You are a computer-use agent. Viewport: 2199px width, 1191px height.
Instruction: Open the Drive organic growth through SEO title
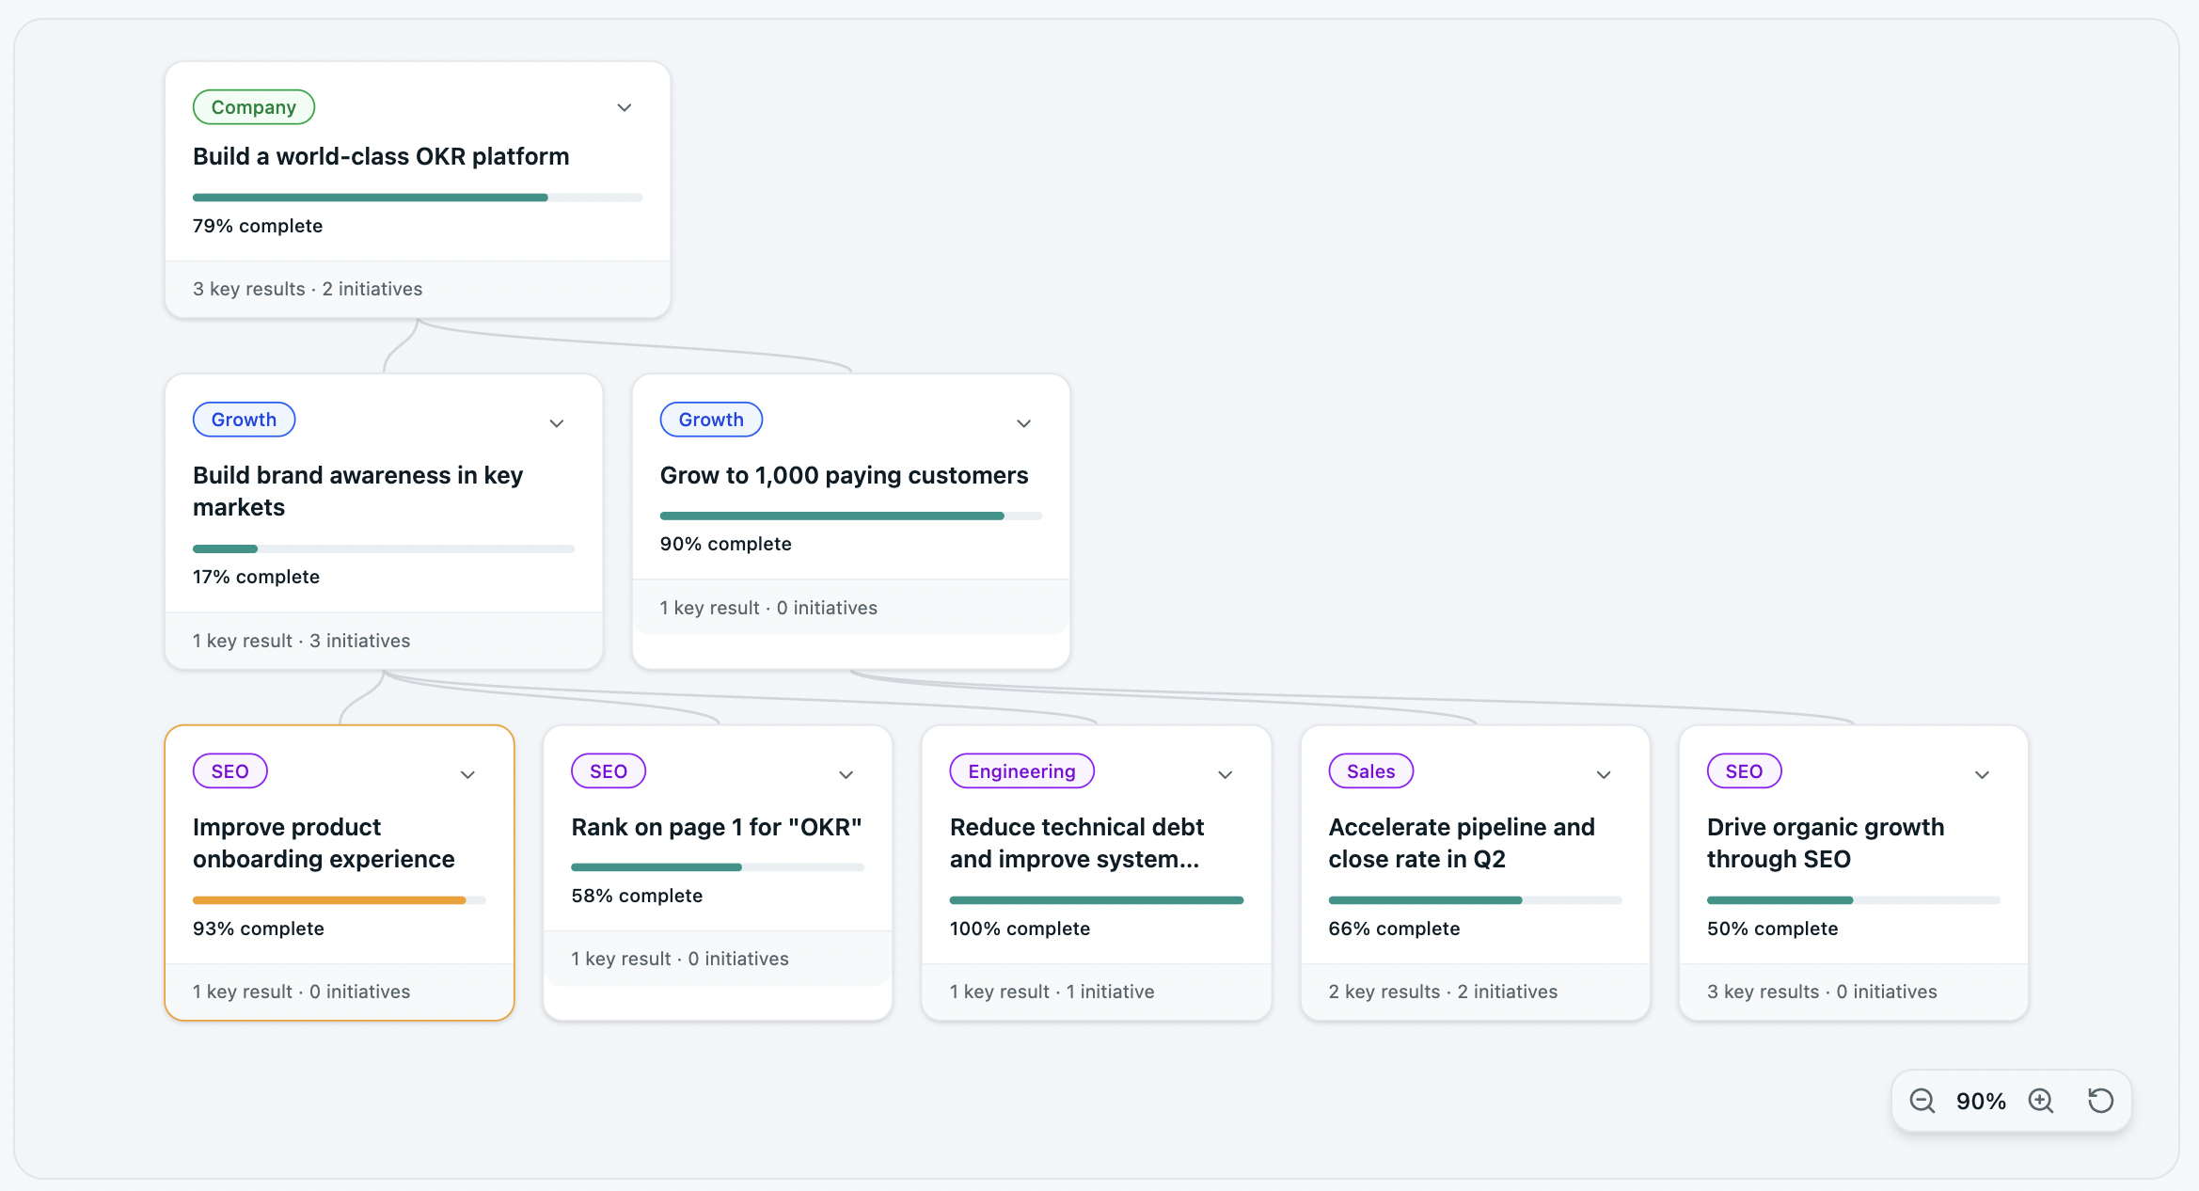point(1826,843)
